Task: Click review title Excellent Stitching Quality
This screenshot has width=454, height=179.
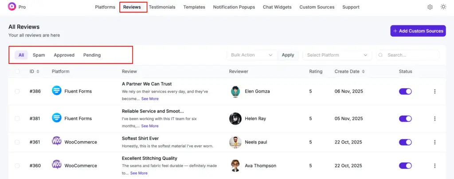Action: pyautogui.click(x=149, y=159)
